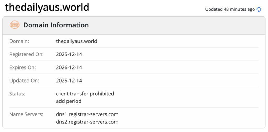Screen dimensions: 268x132
Task: Click the Updated On date value
Action: click(69, 81)
